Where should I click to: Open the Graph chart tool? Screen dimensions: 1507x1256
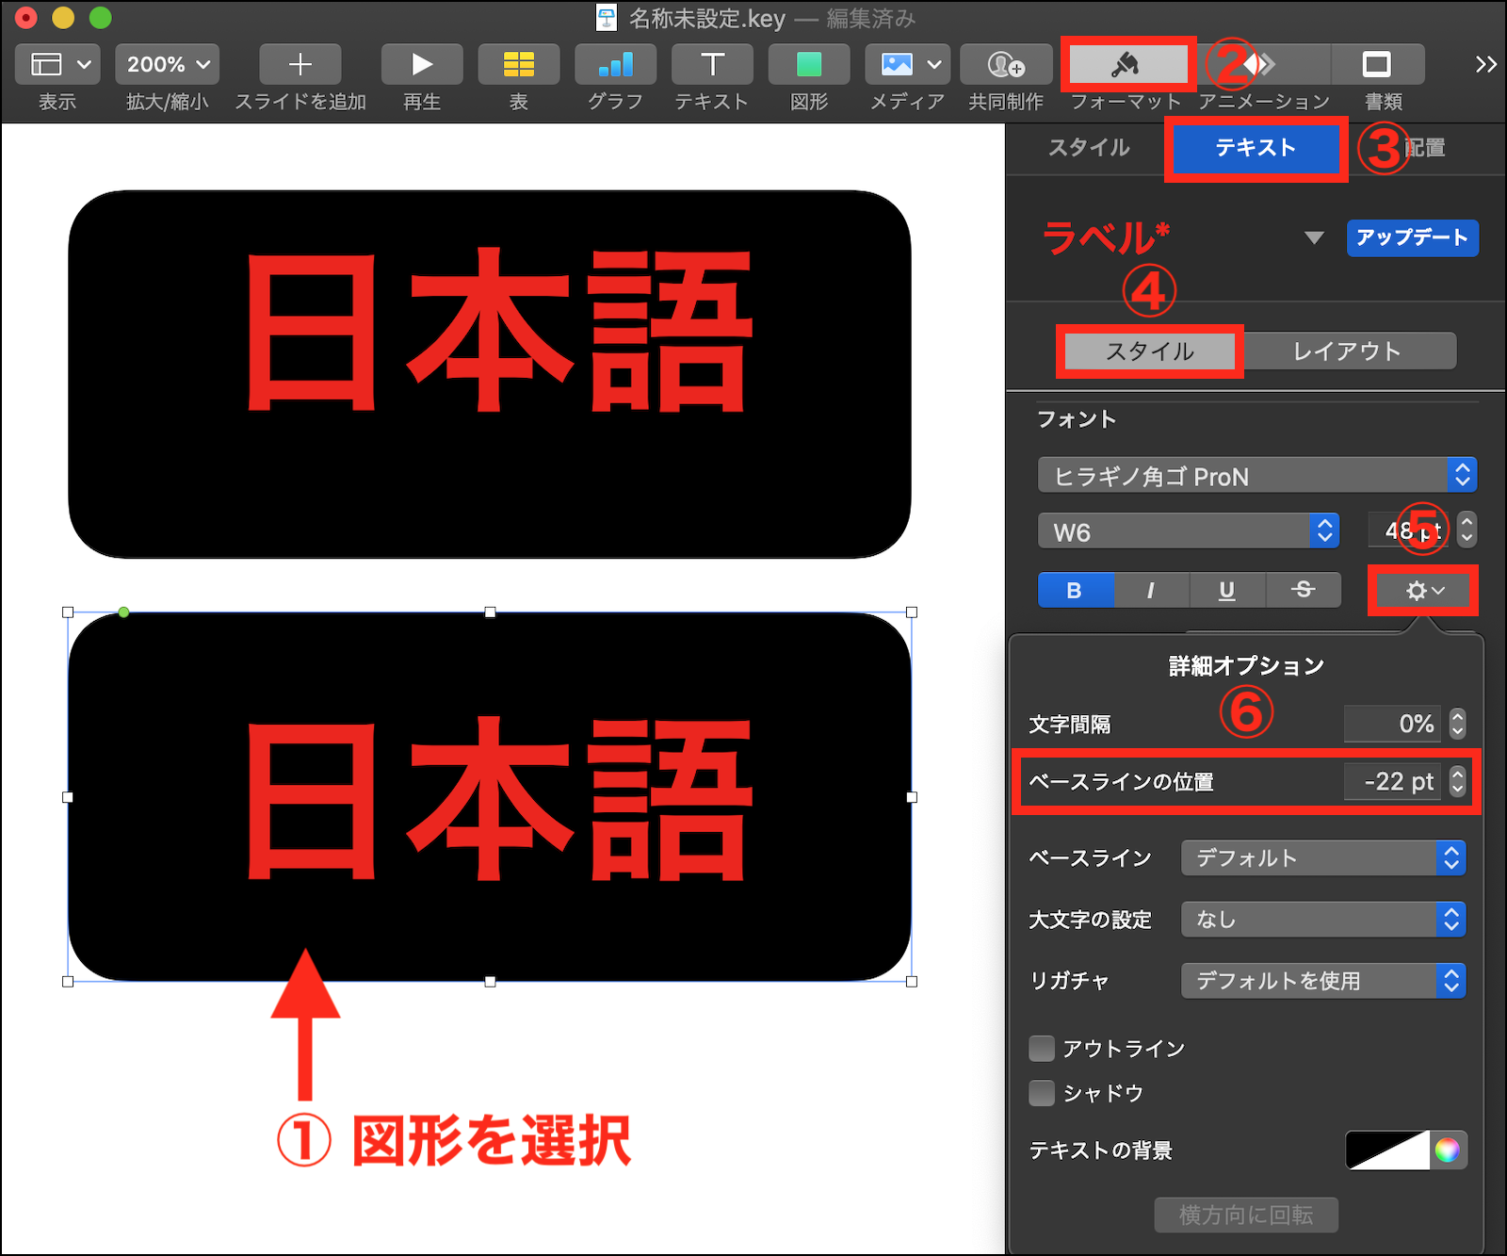pos(615,64)
